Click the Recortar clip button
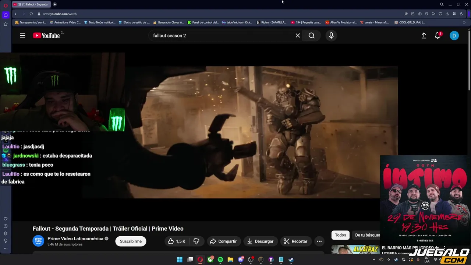471x265 pixels. [295, 241]
